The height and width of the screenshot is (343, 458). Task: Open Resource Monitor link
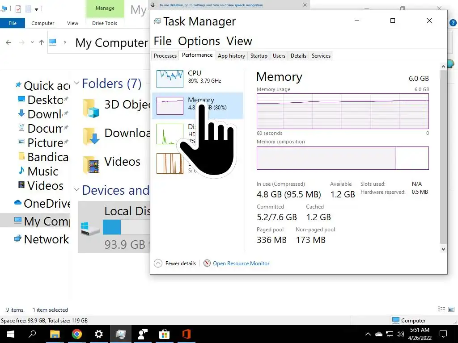[x=241, y=264]
